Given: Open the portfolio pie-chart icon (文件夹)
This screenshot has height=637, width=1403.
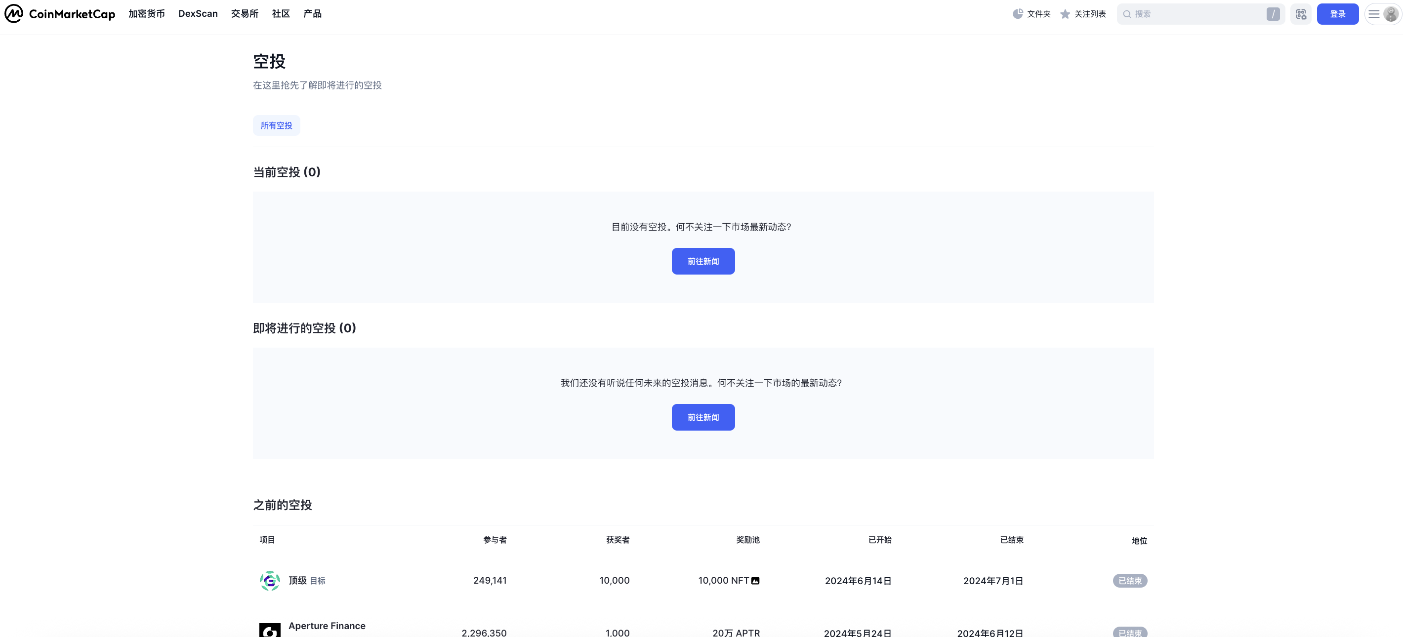Looking at the screenshot, I should point(1017,14).
